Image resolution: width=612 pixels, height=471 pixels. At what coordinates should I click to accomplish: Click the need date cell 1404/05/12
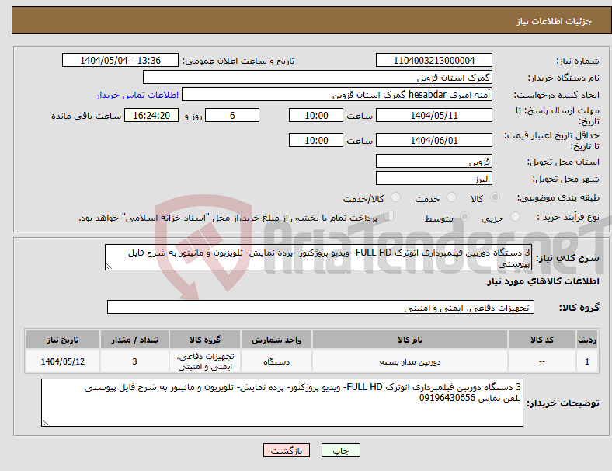pos(62,361)
